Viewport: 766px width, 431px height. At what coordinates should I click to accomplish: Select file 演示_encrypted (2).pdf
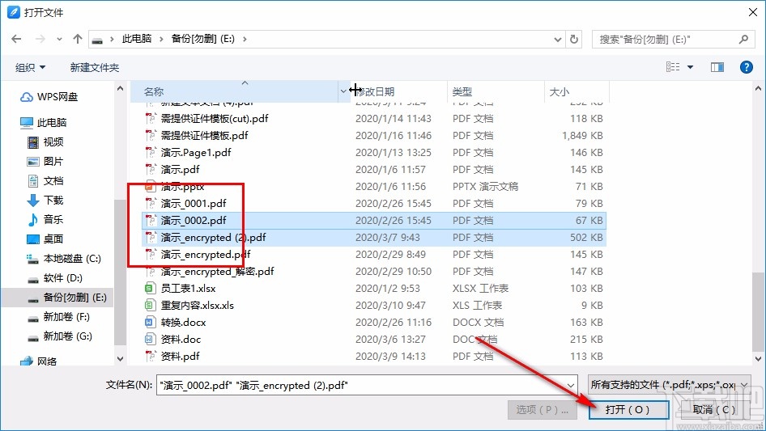(x=213, y=238)
